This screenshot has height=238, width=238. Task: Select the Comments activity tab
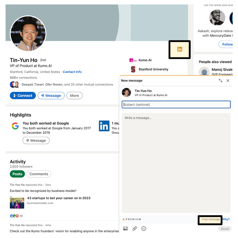[x=39, y=174]
